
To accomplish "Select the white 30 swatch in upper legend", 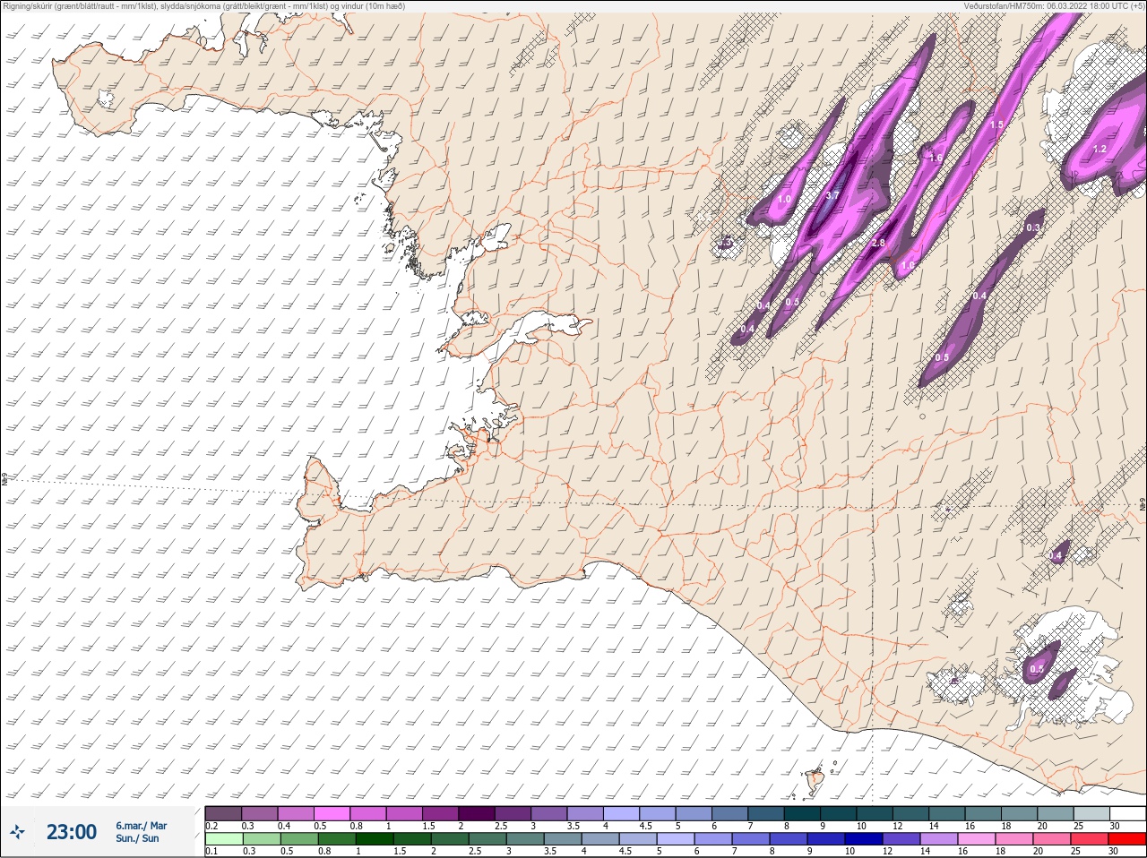I will click(1127, 813).
